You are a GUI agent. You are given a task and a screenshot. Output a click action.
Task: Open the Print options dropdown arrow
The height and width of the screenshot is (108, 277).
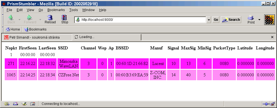pyautogui.click(x=259, y=19)
